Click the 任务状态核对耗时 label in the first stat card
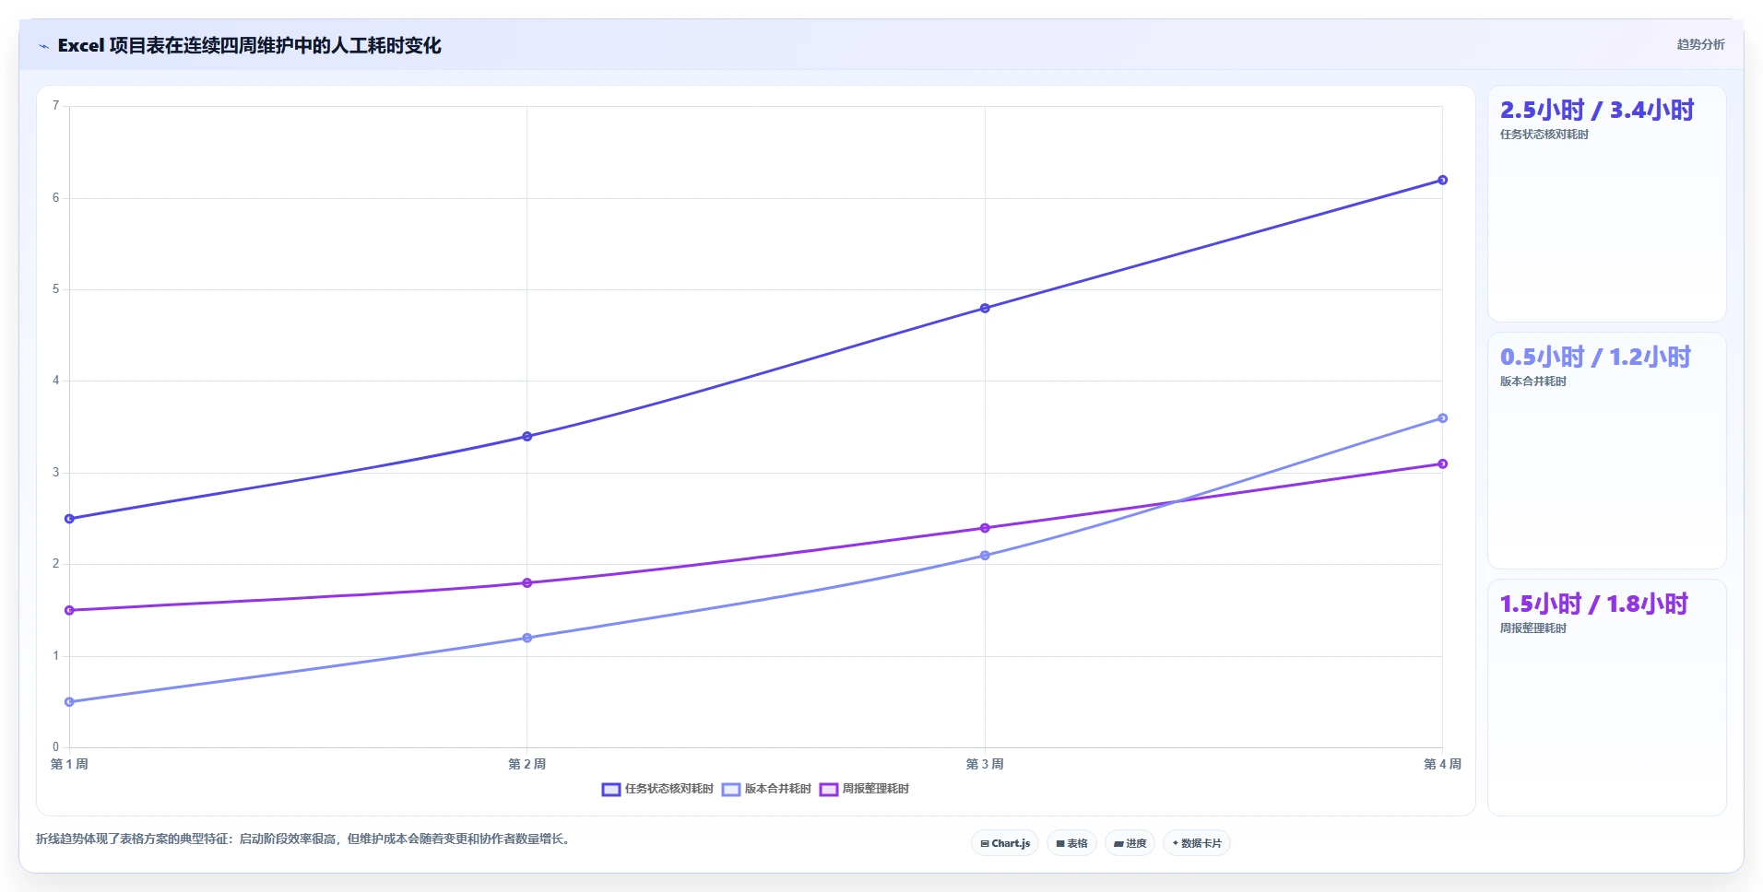This screenshot has width=1763, height=892. pyautogui.click(x=1544, y=135)
